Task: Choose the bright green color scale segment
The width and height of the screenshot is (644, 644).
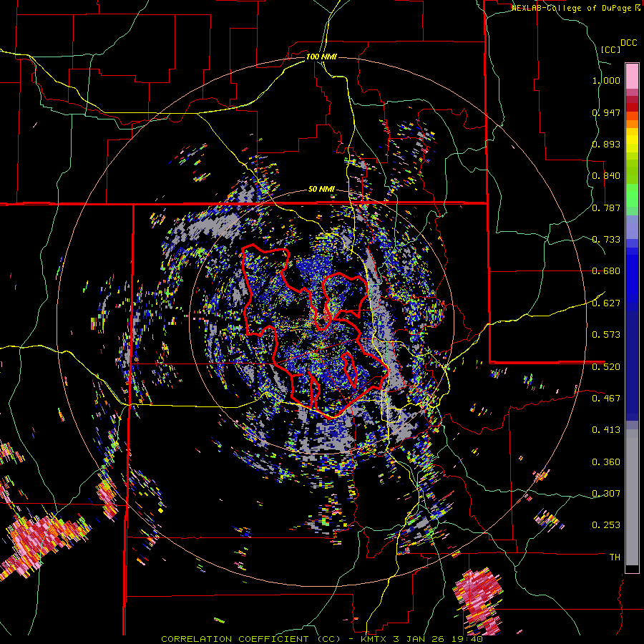Action: (632, 195)
